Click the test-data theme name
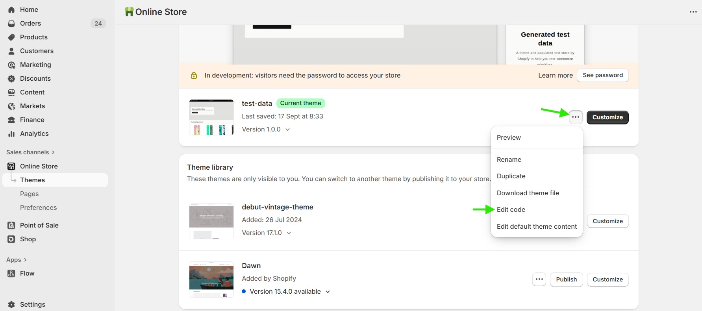 [257, 104]
